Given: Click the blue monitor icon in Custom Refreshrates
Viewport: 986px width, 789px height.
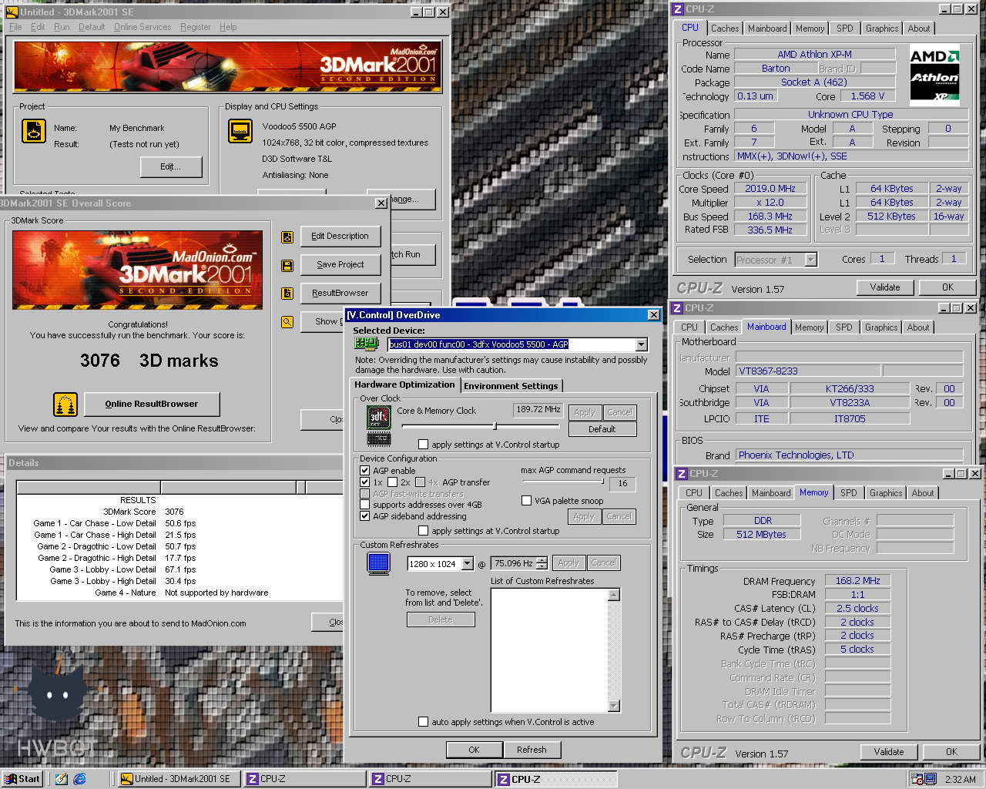Looking at the screenshot, I should point(378,563).
